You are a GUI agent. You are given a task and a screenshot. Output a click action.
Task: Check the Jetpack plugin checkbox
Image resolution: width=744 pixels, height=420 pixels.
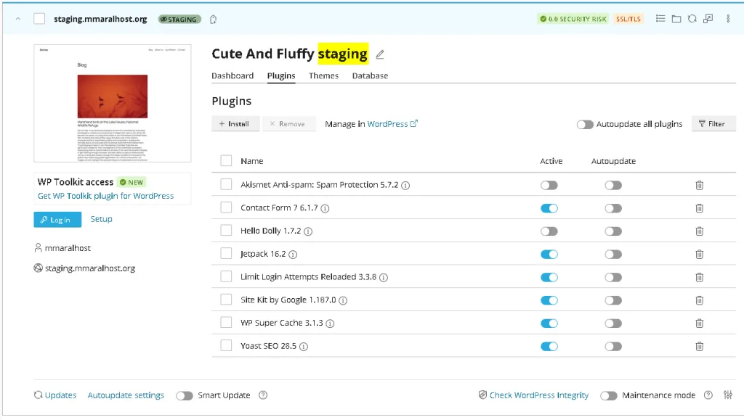click(227, 253)
